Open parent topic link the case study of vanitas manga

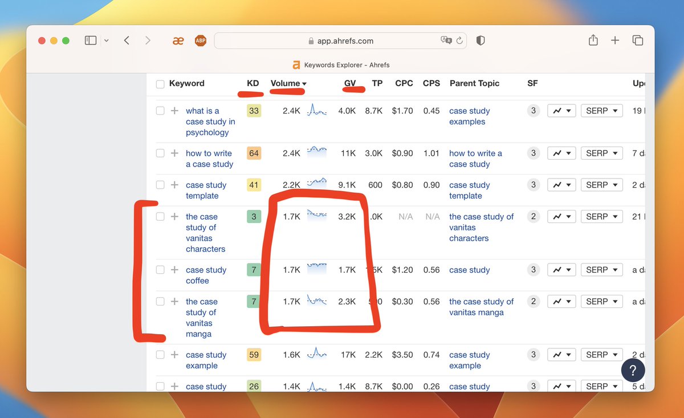(481, 307)
